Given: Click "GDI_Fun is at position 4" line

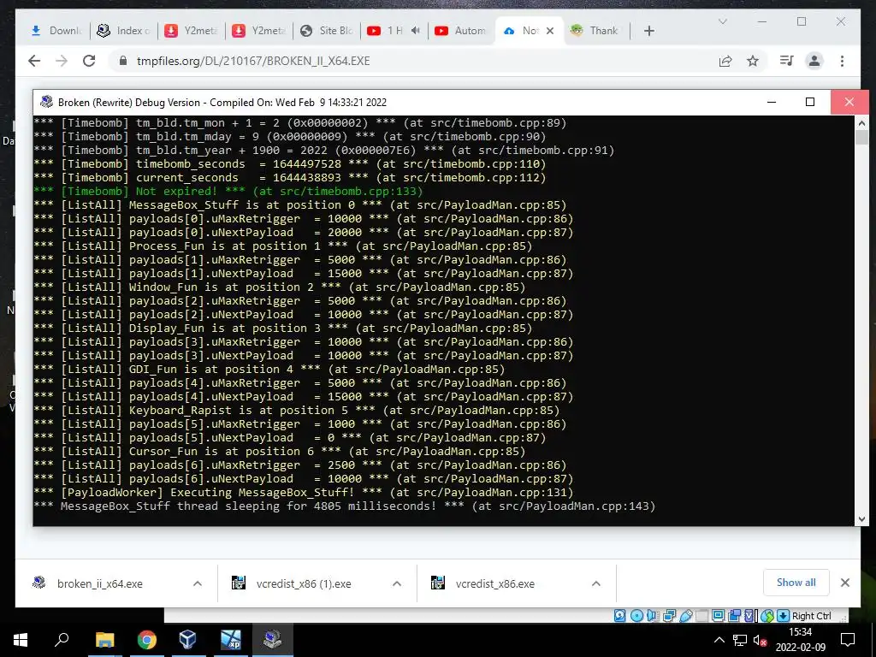Looking at the screenshot, I should [x=269, y=370].
